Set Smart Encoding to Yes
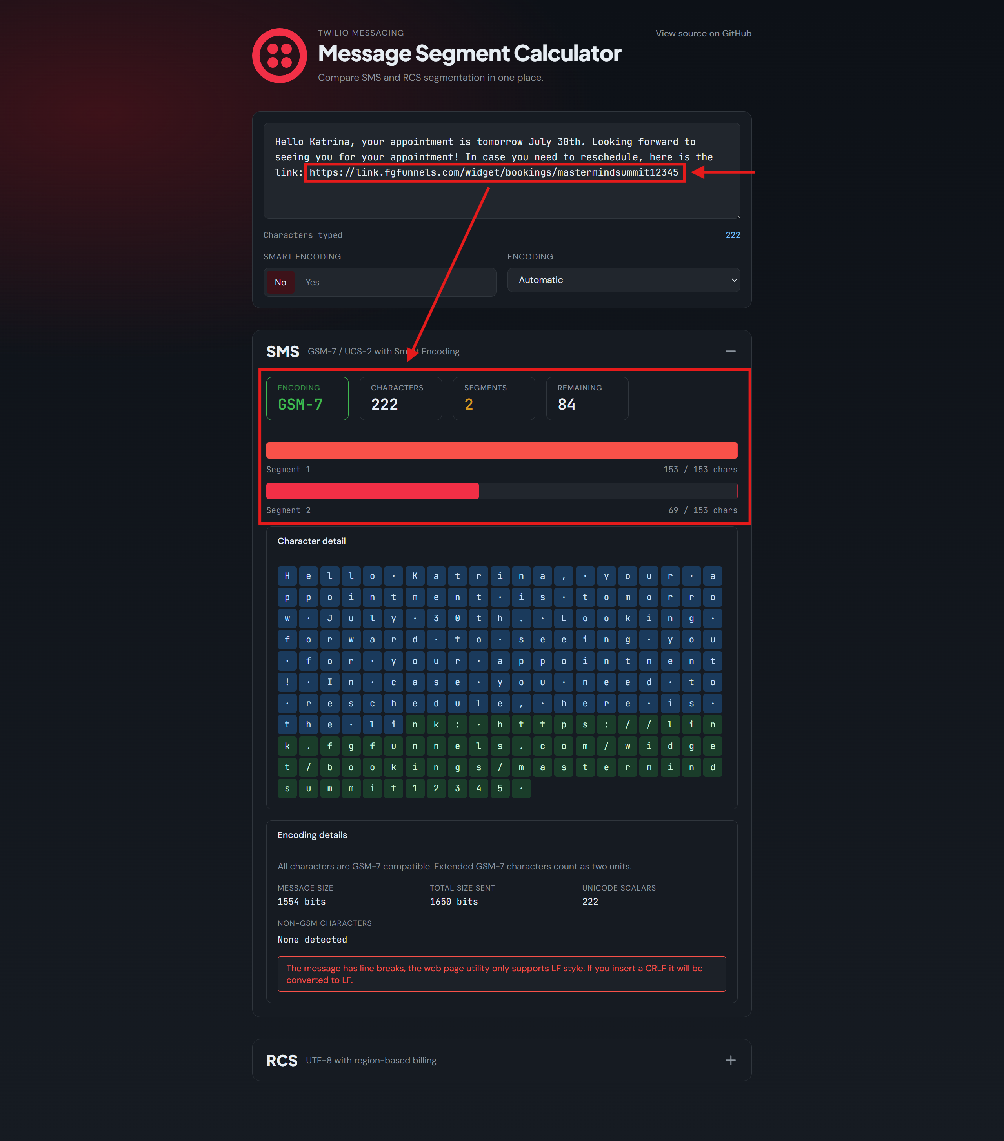 click(x=312, y=283)
